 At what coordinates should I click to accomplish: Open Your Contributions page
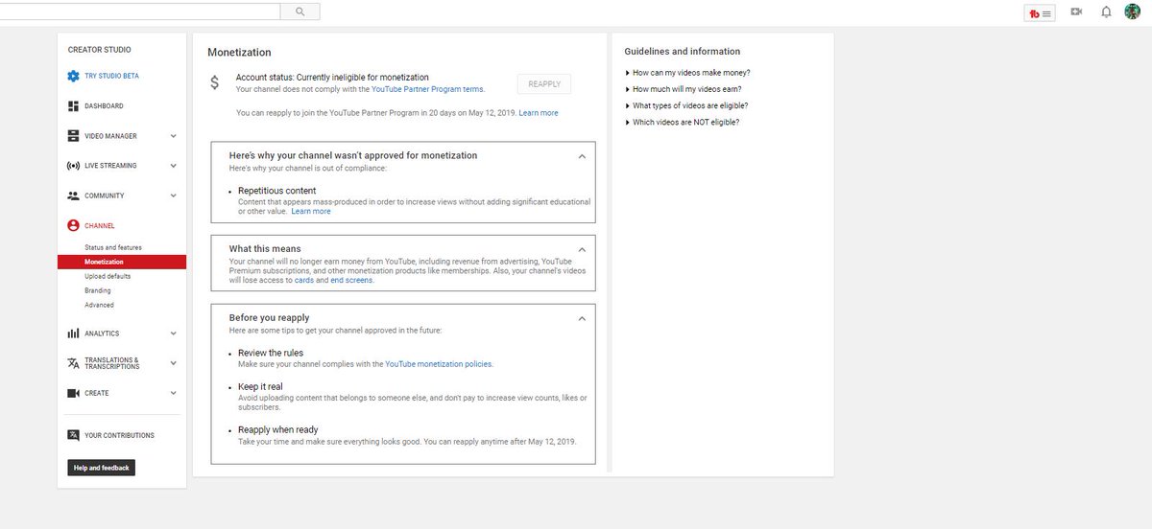(x=119, y=435)
